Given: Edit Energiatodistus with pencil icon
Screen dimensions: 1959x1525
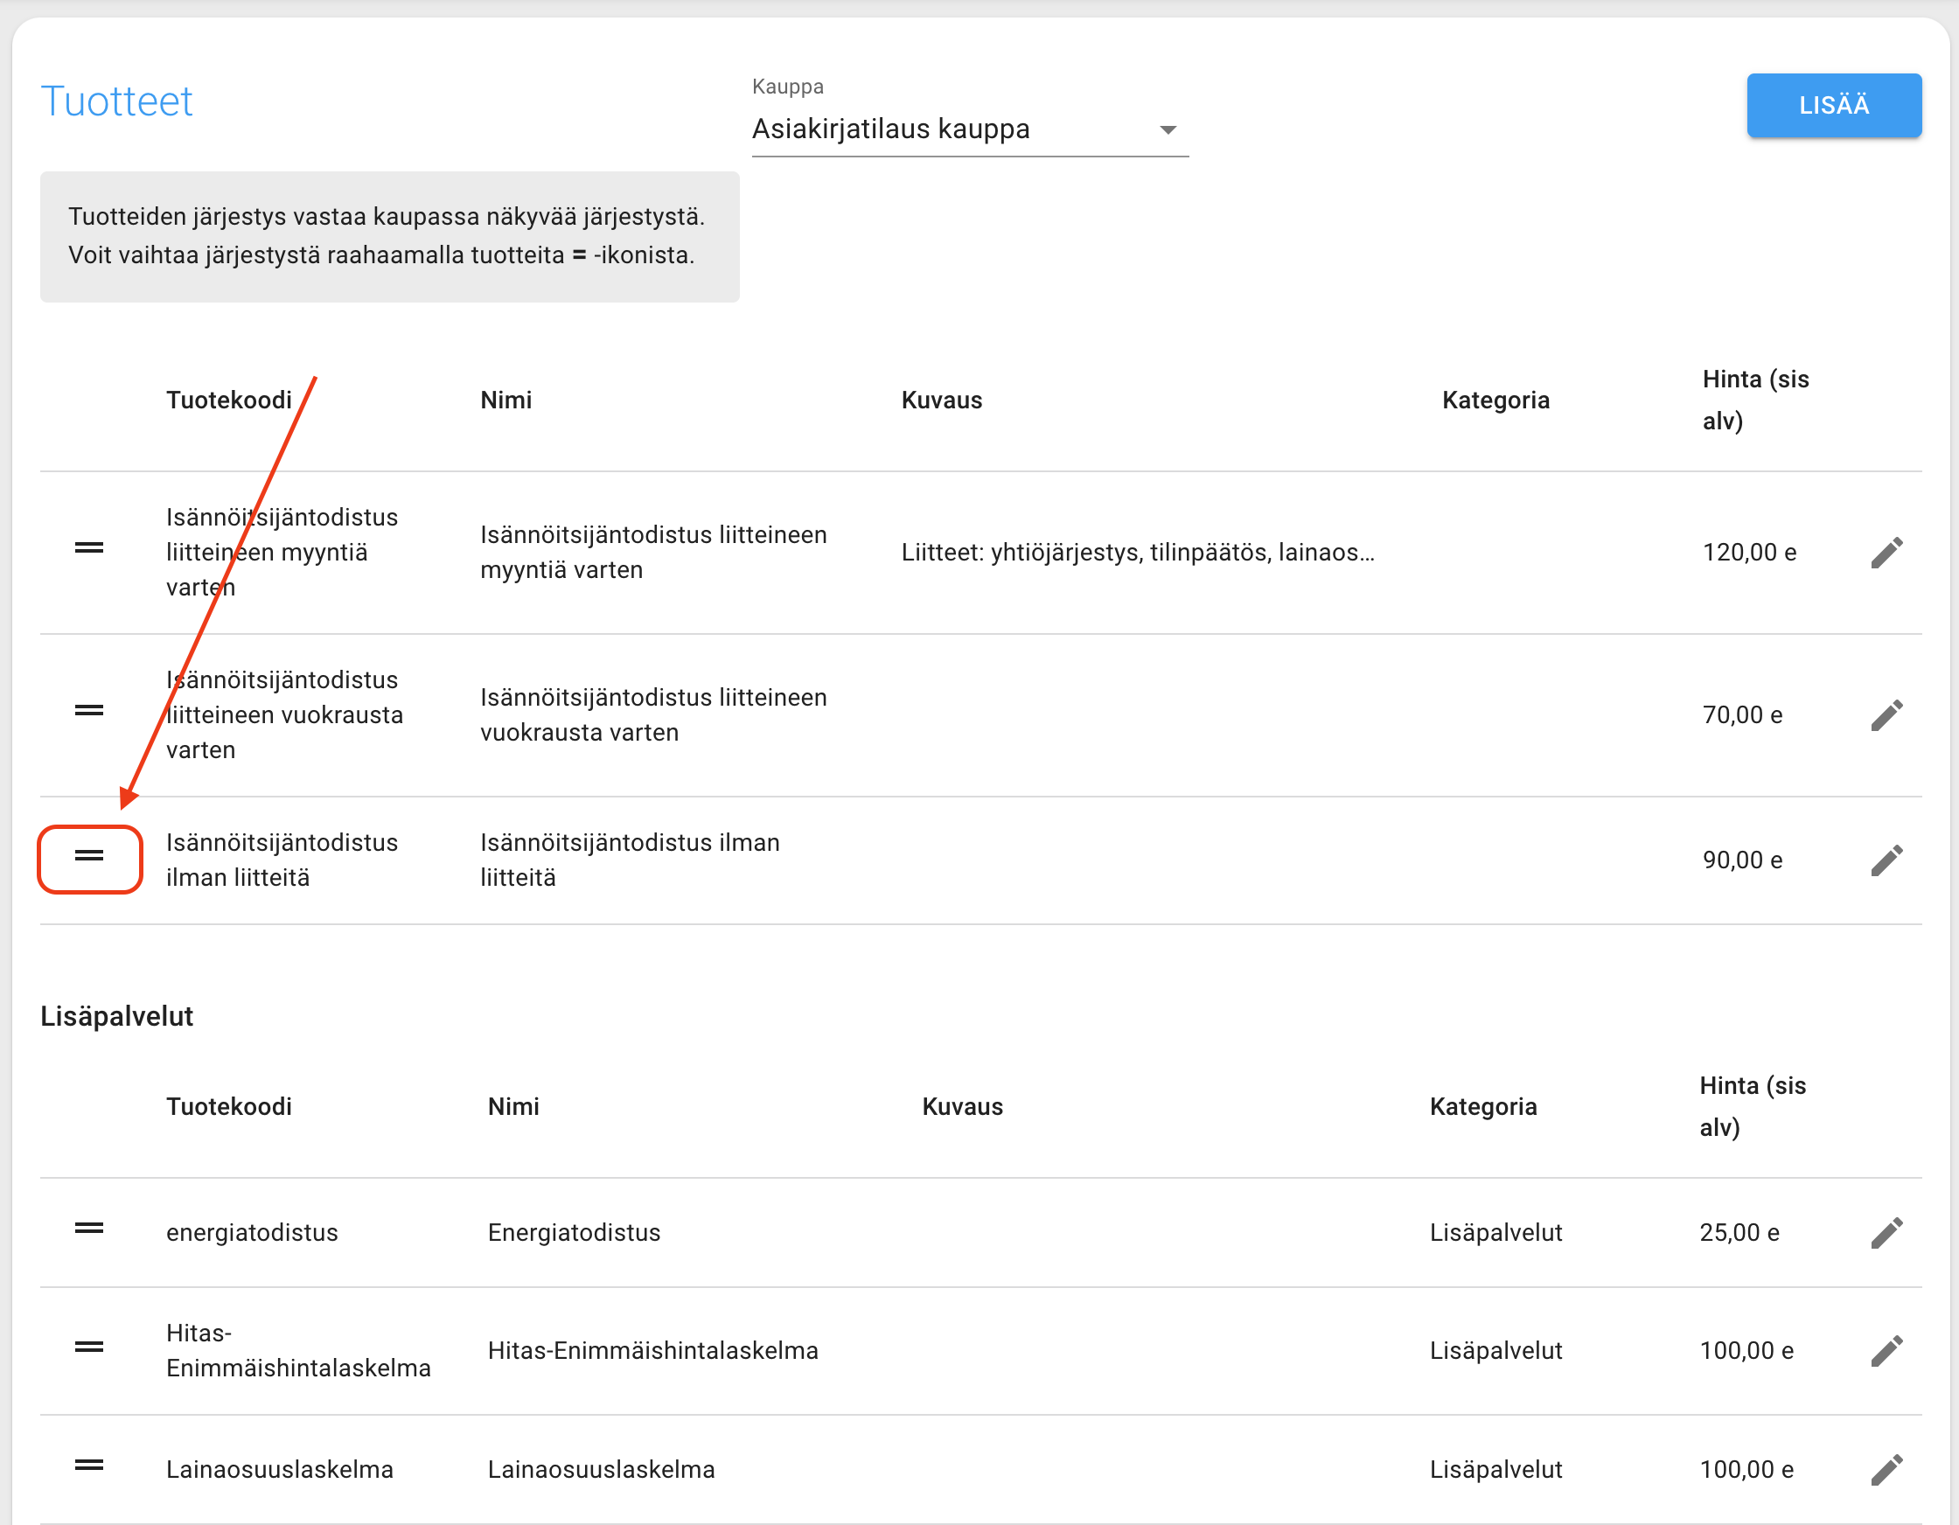Looking at the screenshot, I should [x=1886, y=1233].
